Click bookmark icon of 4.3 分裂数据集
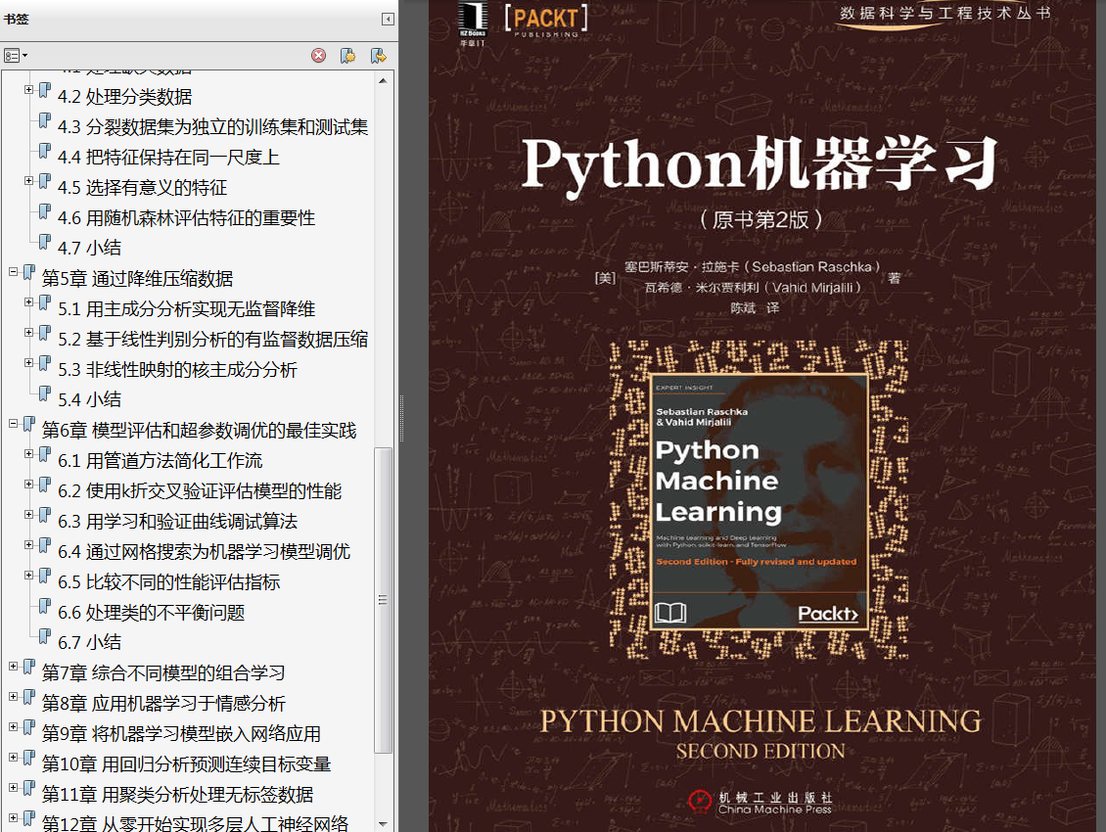The image size is (1106, 832). click(44, 120)
